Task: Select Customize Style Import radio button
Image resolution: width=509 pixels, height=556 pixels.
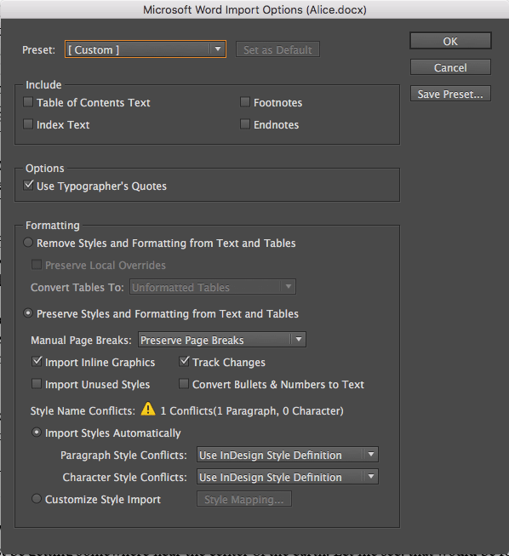Action: click(37, 499)
